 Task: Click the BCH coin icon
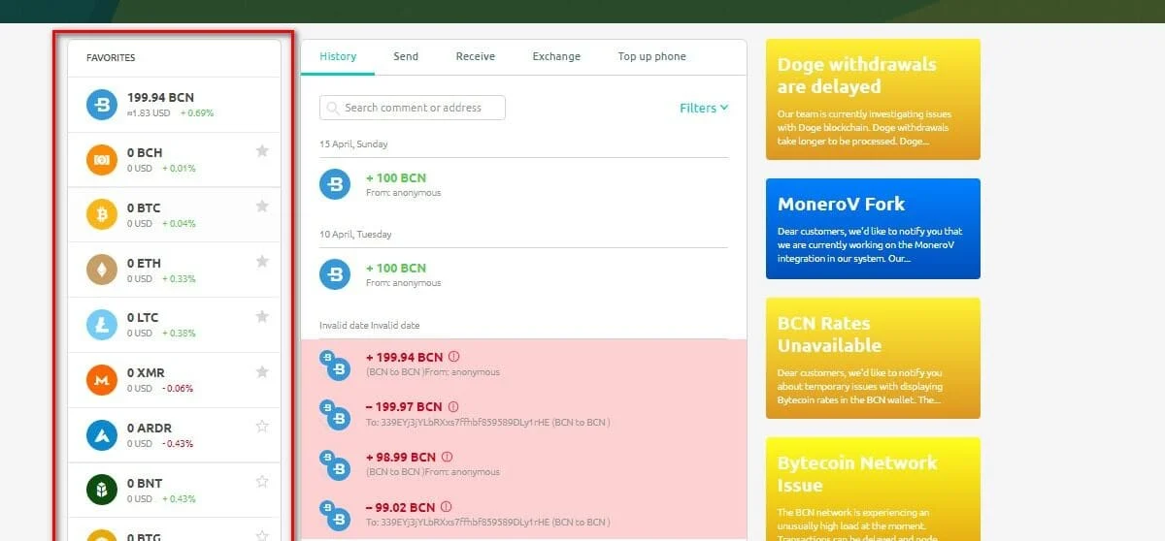click(x=102, y=160)
